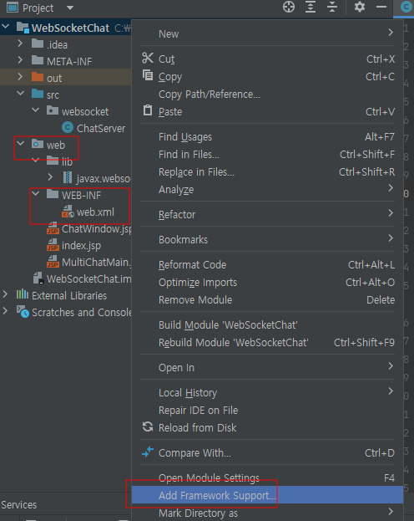Select the 'WEB-INF' folder label
Screen dimensions: 414x521
pyautogui.click(x=81, y=196)
